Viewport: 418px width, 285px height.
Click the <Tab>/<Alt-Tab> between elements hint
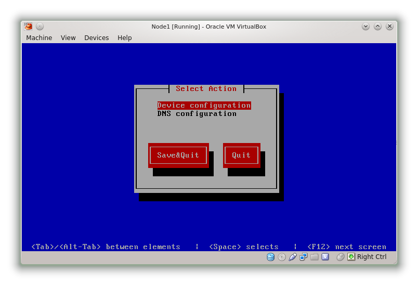[106, 247]
